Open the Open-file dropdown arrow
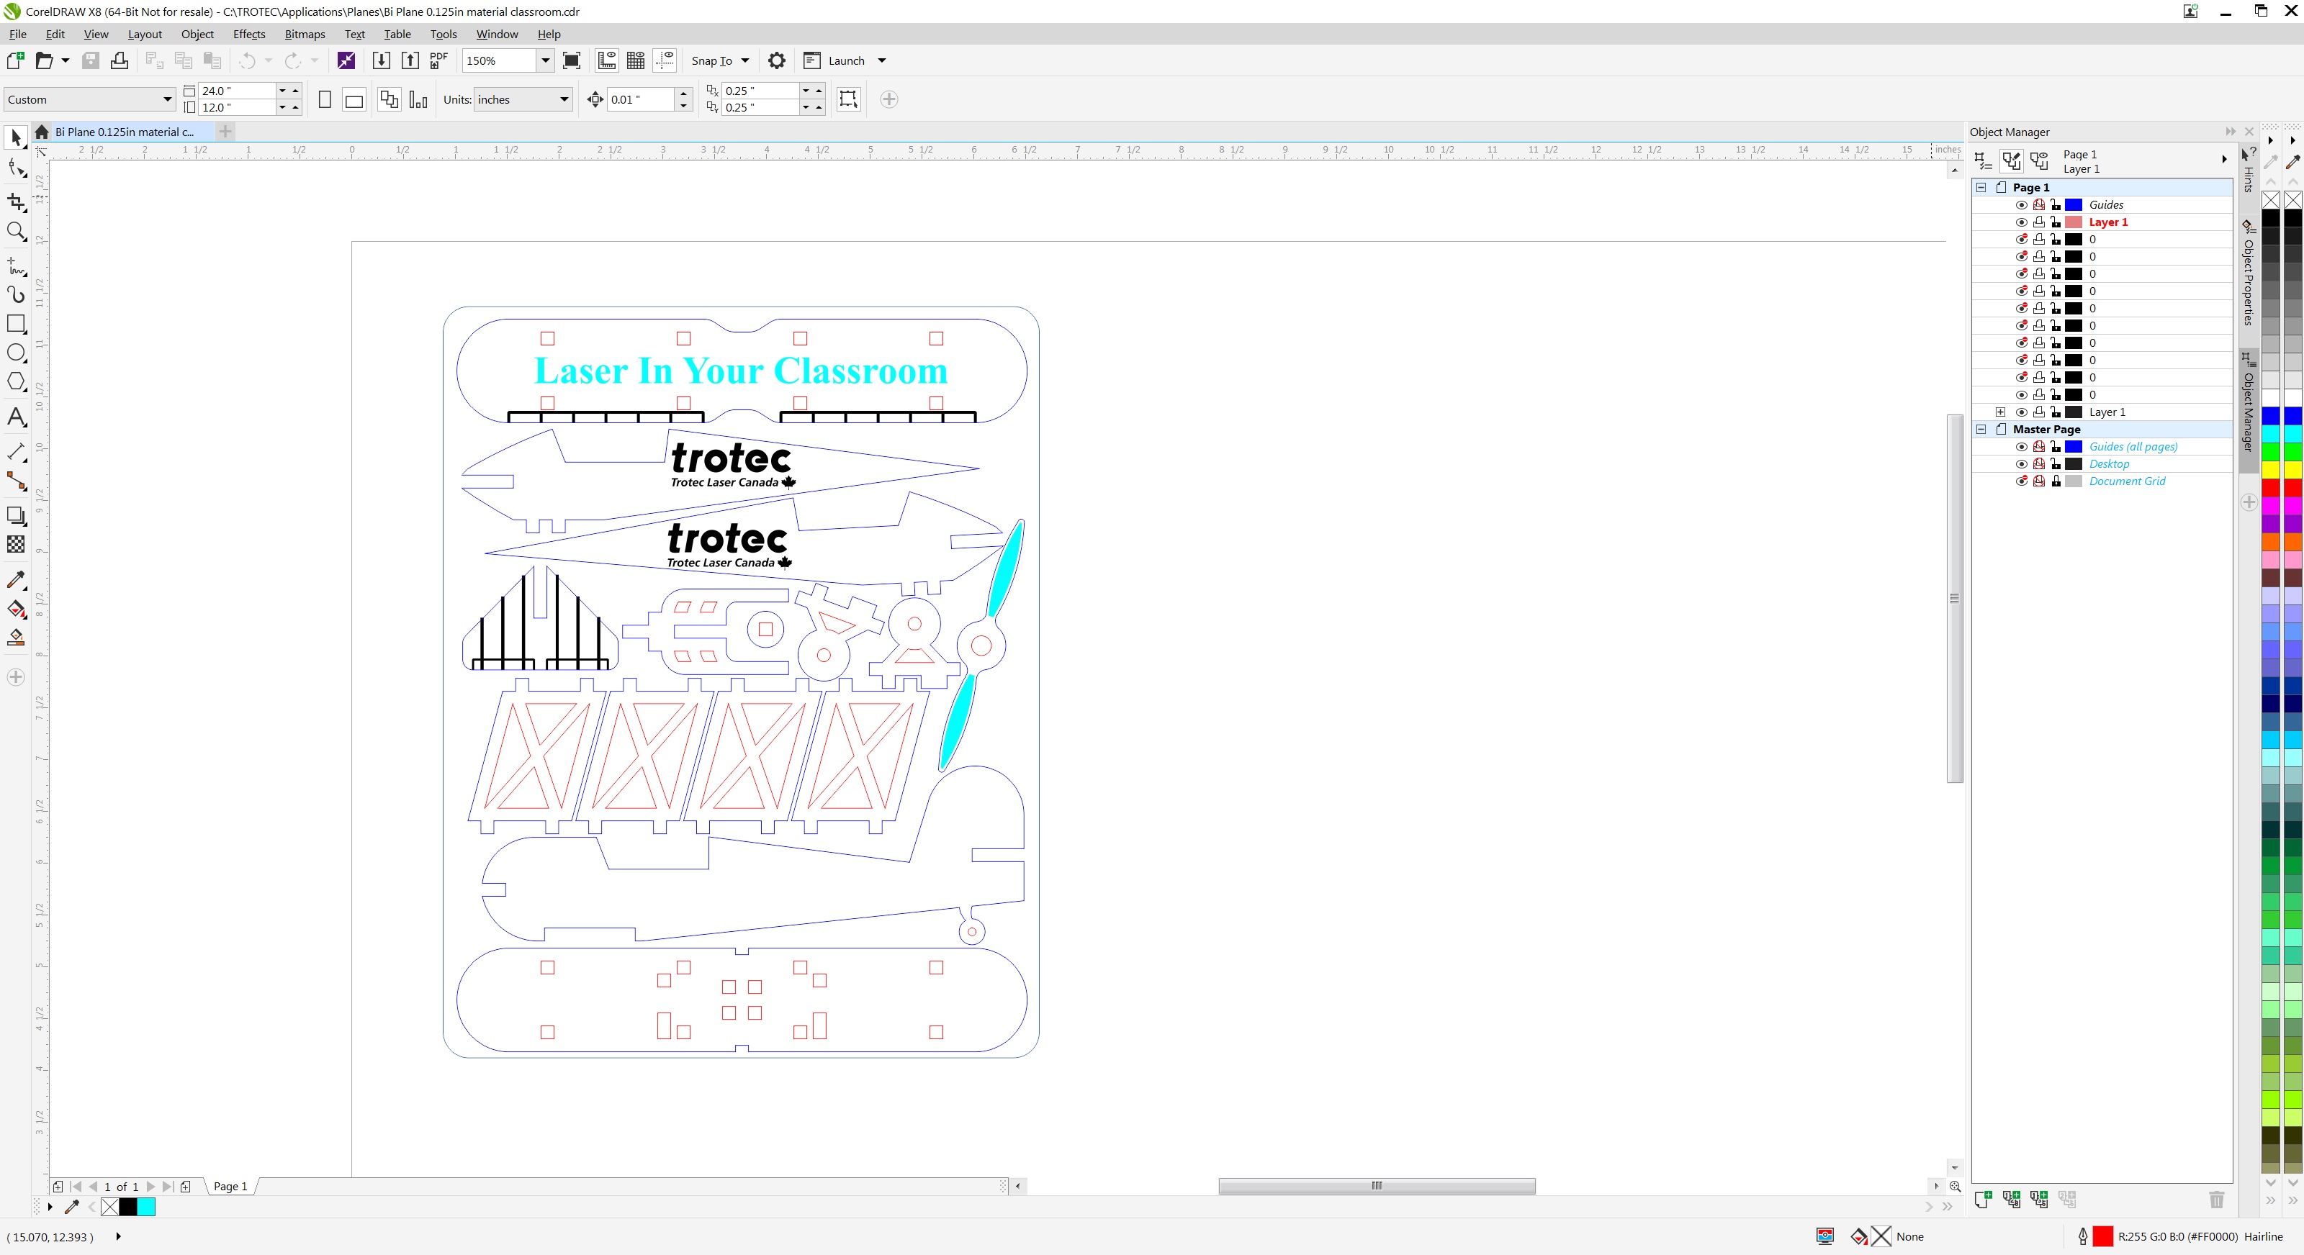The width and height of the screenshot is (2304, 1255). [66, 60]
